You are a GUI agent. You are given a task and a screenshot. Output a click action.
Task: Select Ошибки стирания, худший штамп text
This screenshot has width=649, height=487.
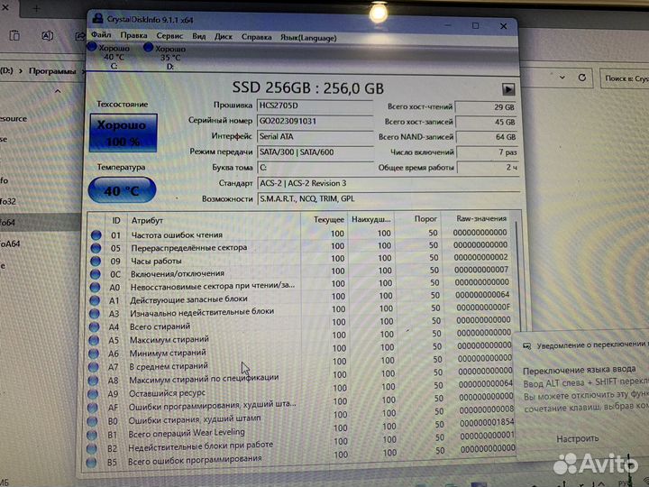pyautogui.click(x=195, y=419)
